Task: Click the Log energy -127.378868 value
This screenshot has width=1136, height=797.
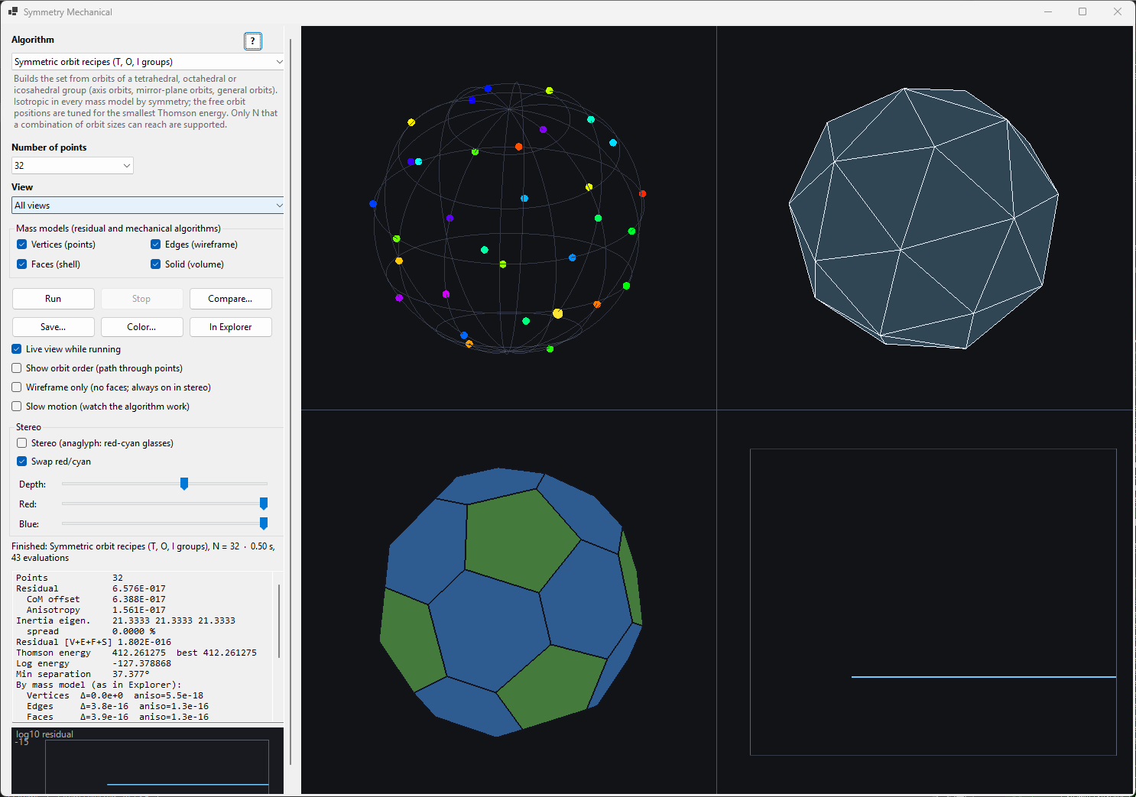Action: click(x=141, y=663)
